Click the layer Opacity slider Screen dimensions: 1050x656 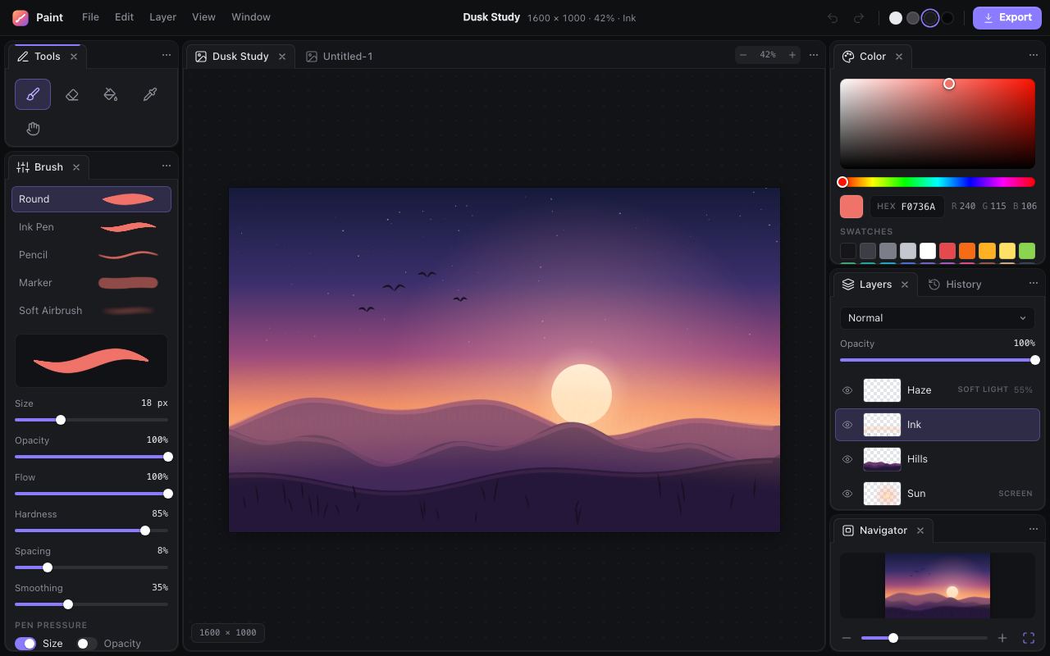point(938,360)
